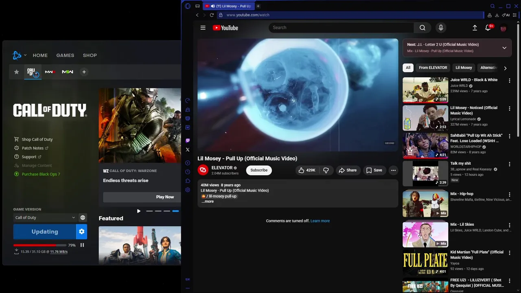The image size is (521, 293).
Task: Open Opera sidebar settings gear
Action: (188, 190)
